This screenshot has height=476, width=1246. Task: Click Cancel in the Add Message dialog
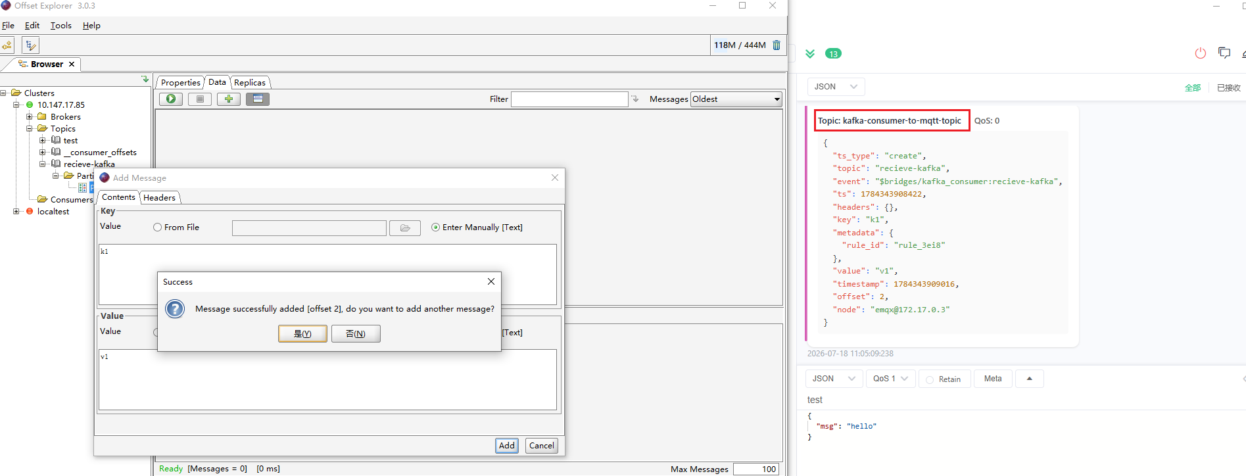542,446
